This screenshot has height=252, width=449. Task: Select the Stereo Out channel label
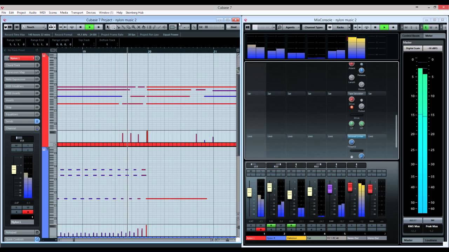tap(356, 238)
